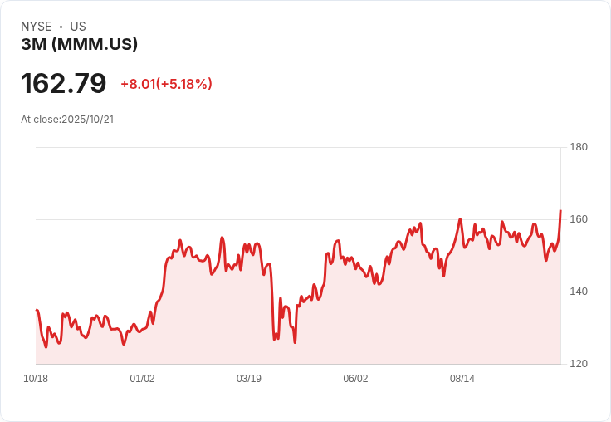Click the NYSE exchange label
This screenshot has width=611, height=422.
point(37,27)
